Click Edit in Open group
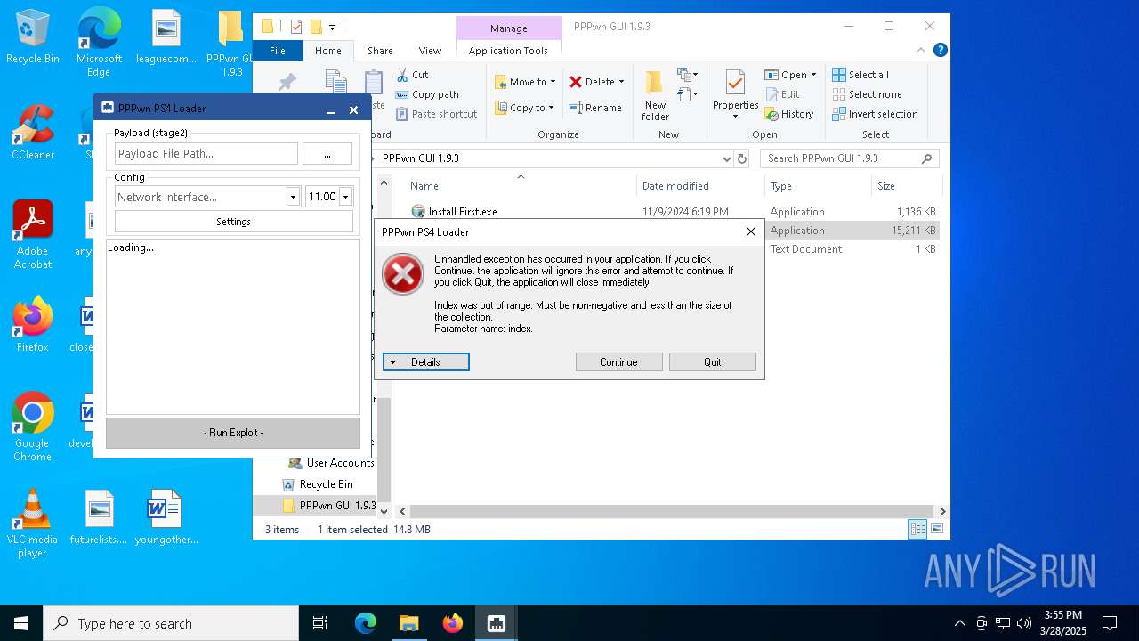1139x641 pixels. tap(782, 94)
